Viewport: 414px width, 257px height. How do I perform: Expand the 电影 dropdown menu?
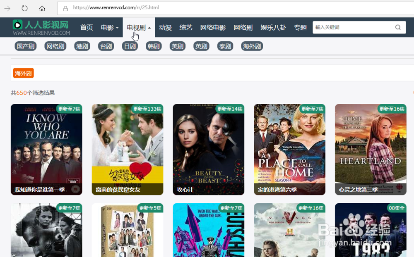(x=110, y=27)
